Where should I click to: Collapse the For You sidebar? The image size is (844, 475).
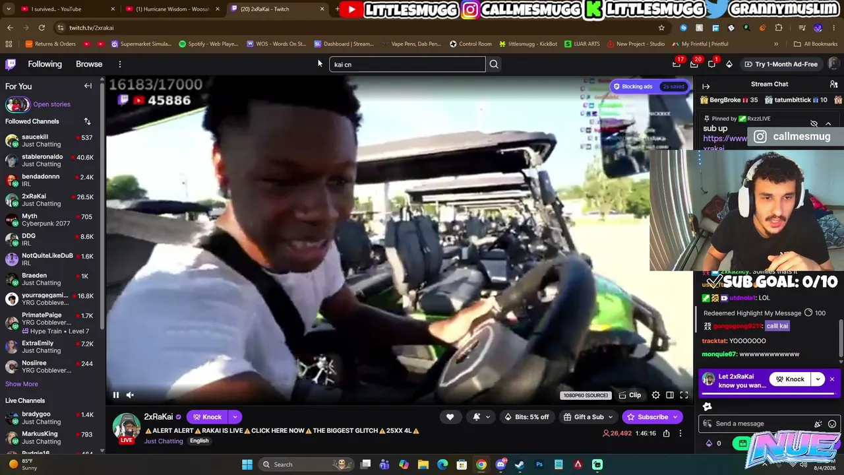(x=88, y=86)
